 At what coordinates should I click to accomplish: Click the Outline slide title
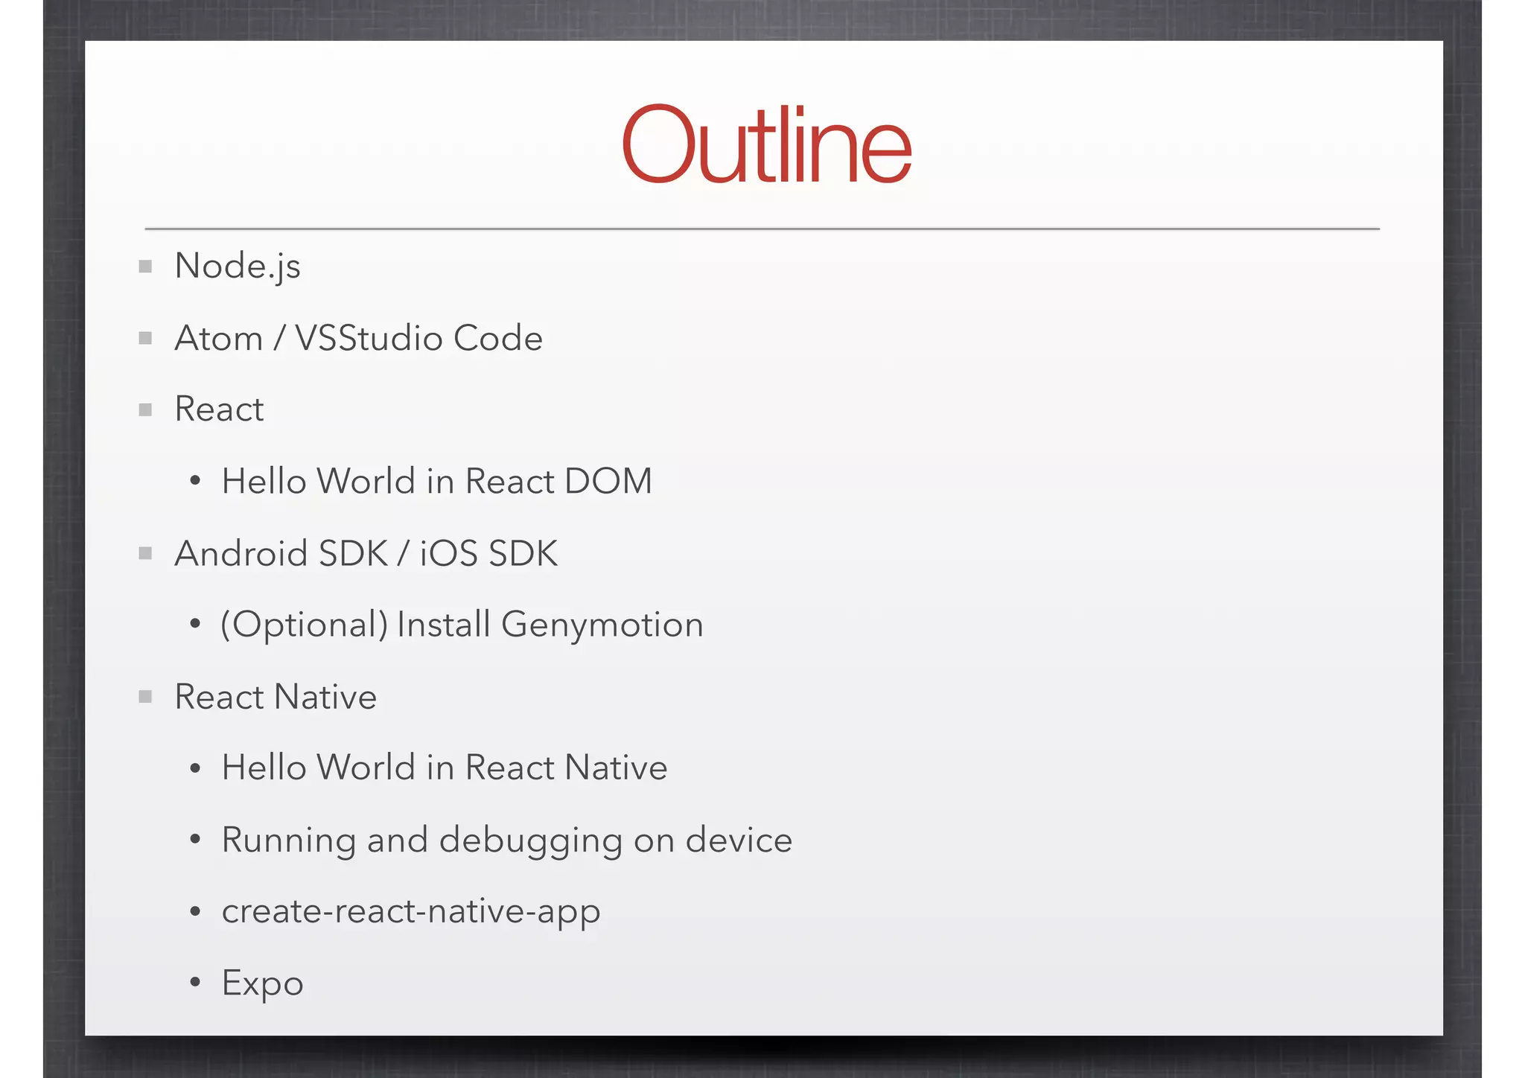tap(766, 144)
